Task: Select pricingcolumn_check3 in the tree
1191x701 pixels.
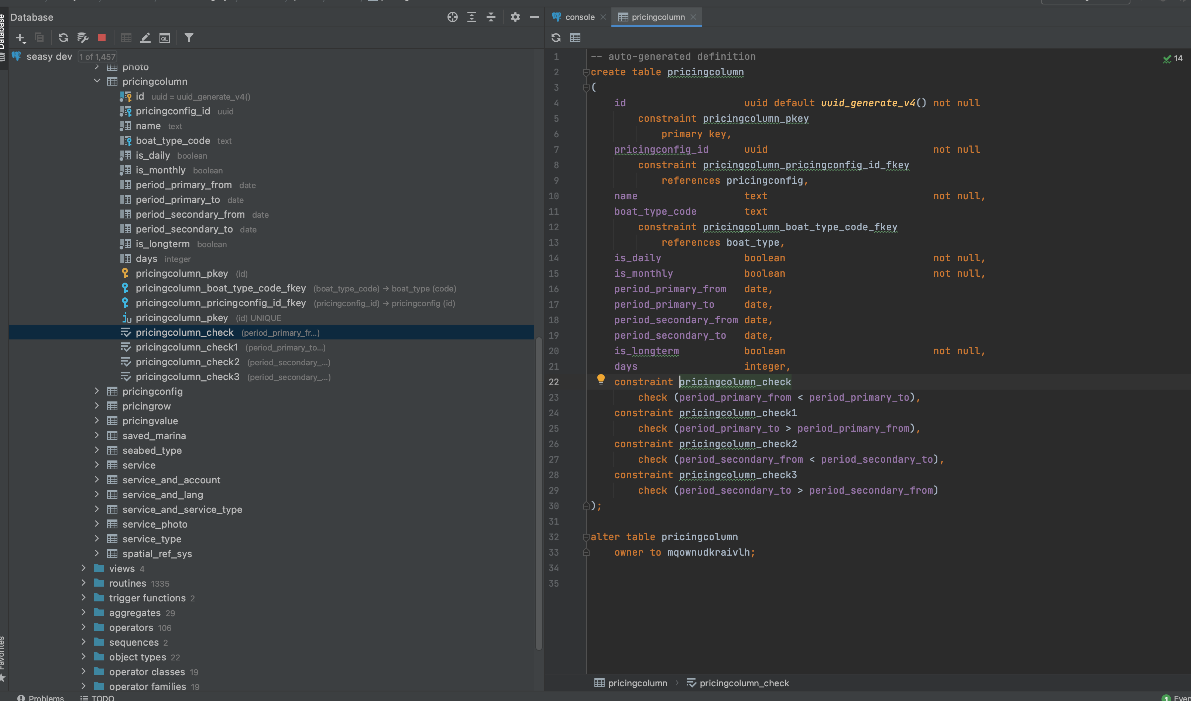Action: pyautogui.click(x=187, y=376)
